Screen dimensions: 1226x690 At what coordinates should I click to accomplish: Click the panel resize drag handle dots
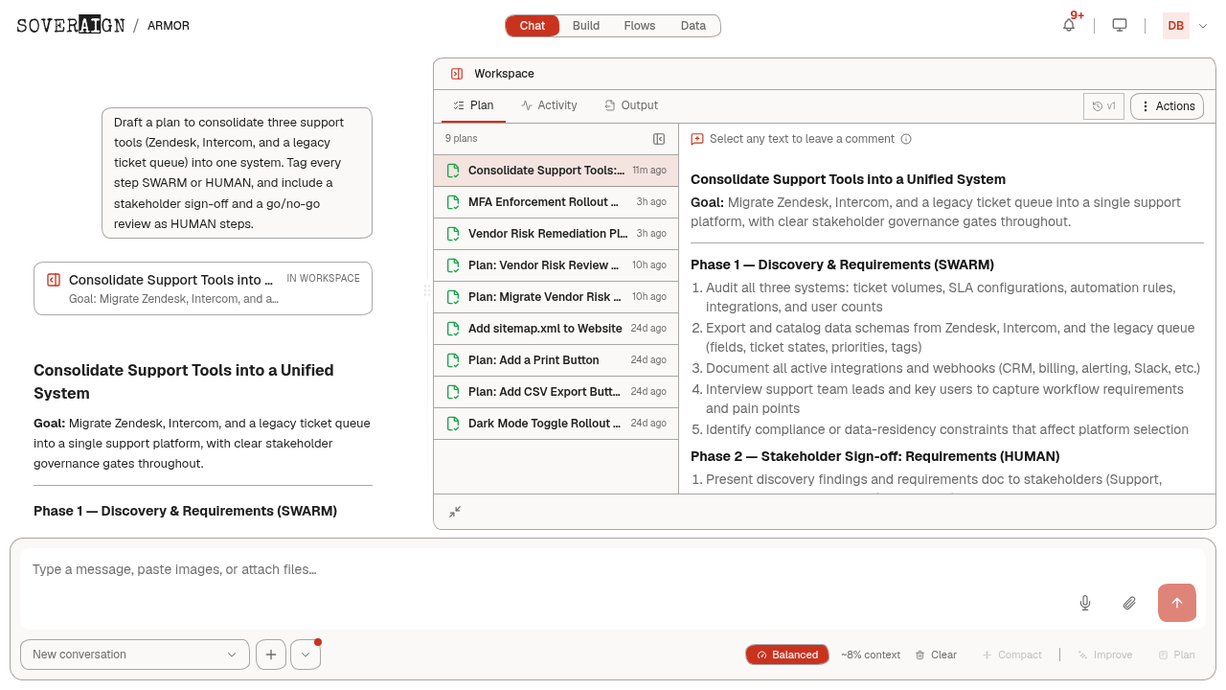(427, 289)
